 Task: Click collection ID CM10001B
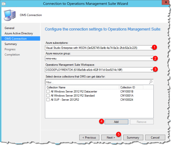pyautogui.click(x=127, y=91)
